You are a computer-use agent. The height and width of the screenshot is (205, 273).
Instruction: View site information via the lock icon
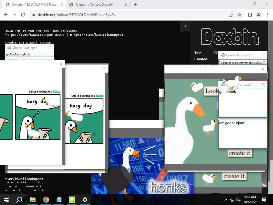[x=34, y=15]
